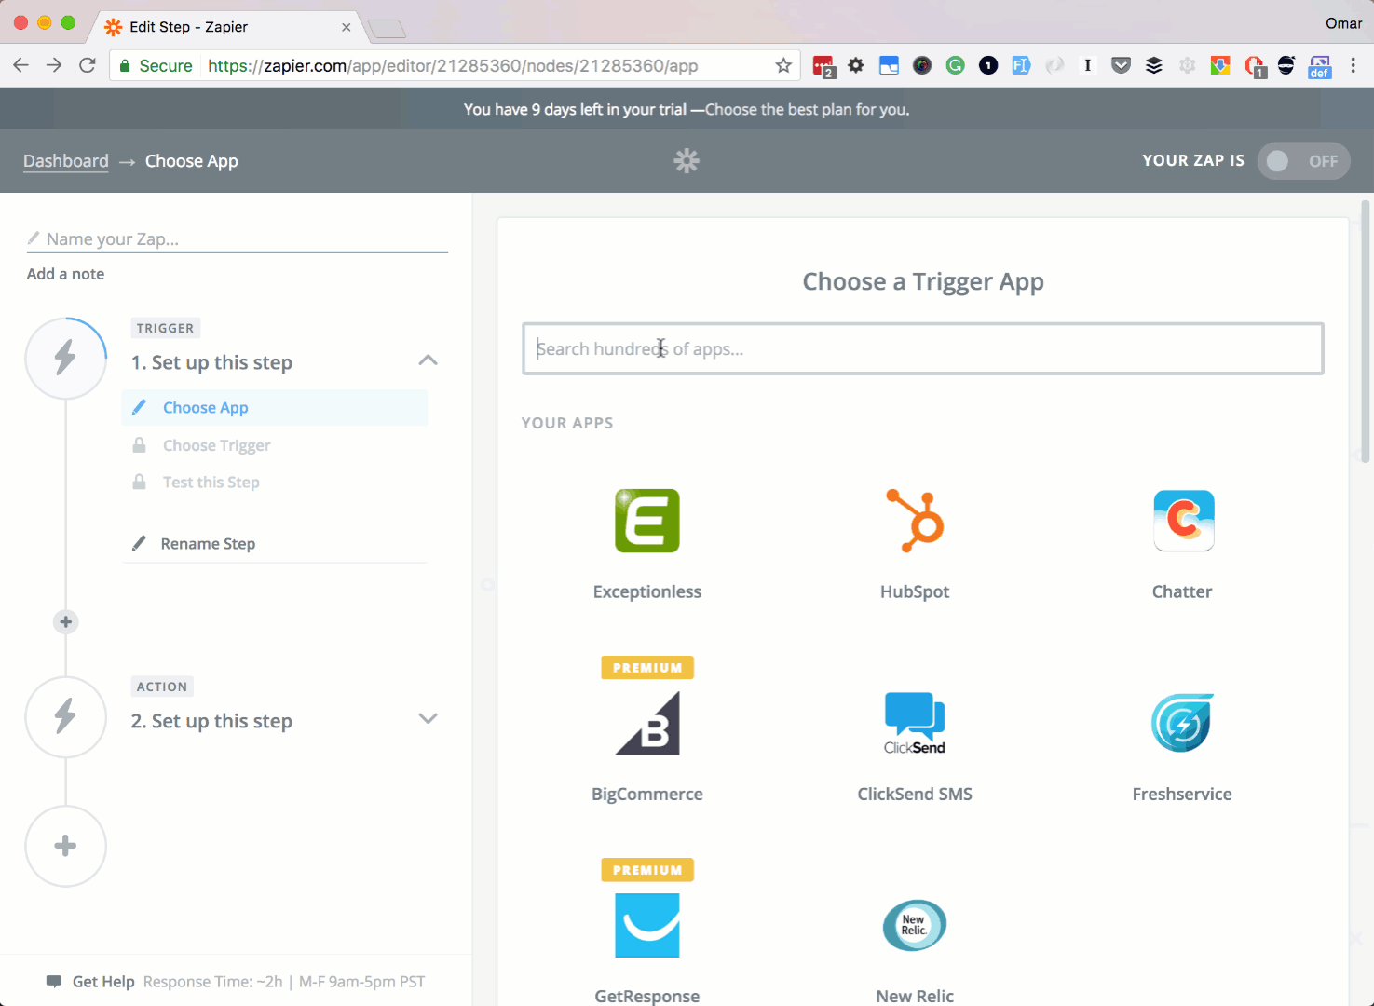Open the Grammarly extension icon
1374x1006 pixels.
955,65
